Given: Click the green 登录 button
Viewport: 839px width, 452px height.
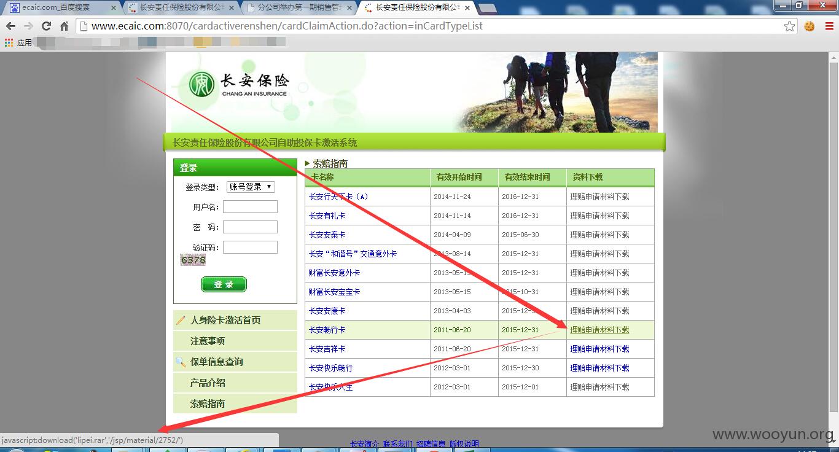Looking at the screenshot, I should click(224, 284).
